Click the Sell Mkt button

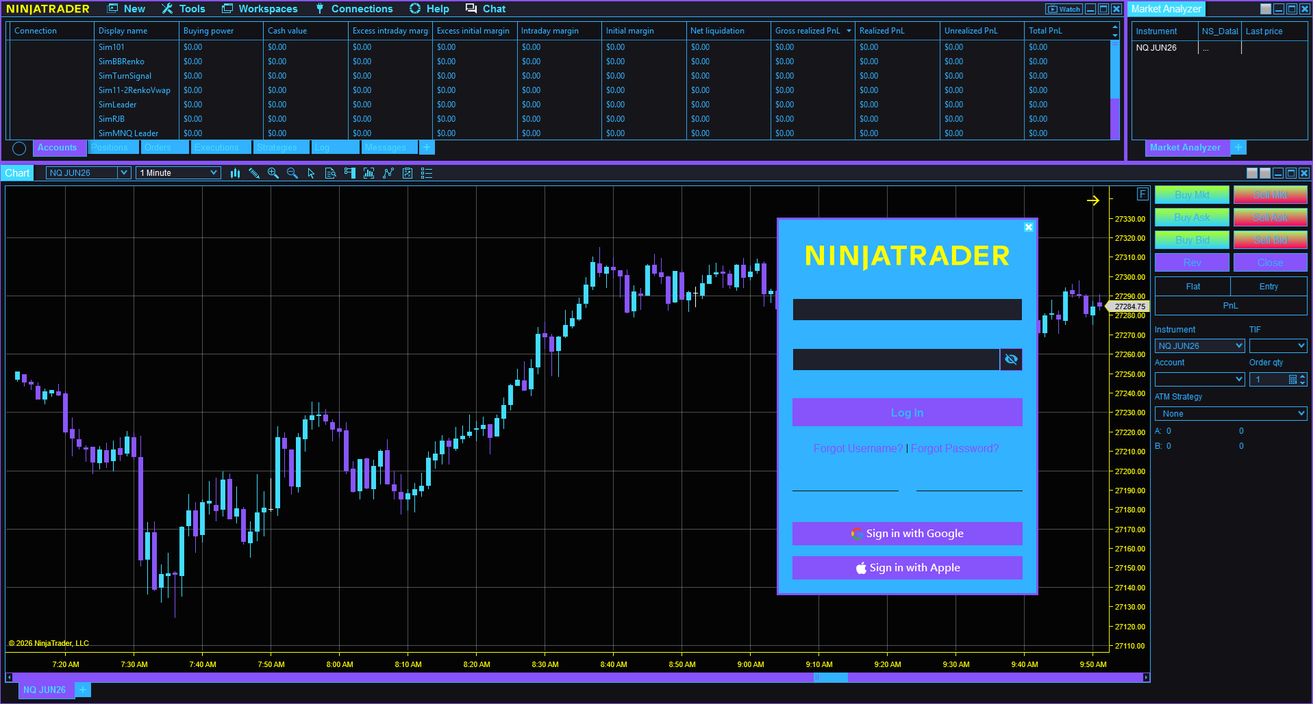tap(1271, 195)
